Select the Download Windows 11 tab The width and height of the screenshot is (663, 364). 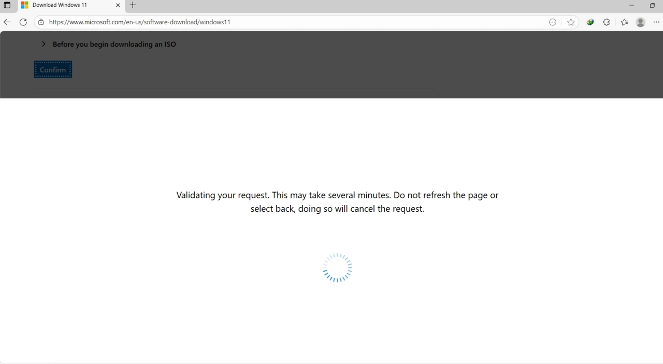point(65,5)
